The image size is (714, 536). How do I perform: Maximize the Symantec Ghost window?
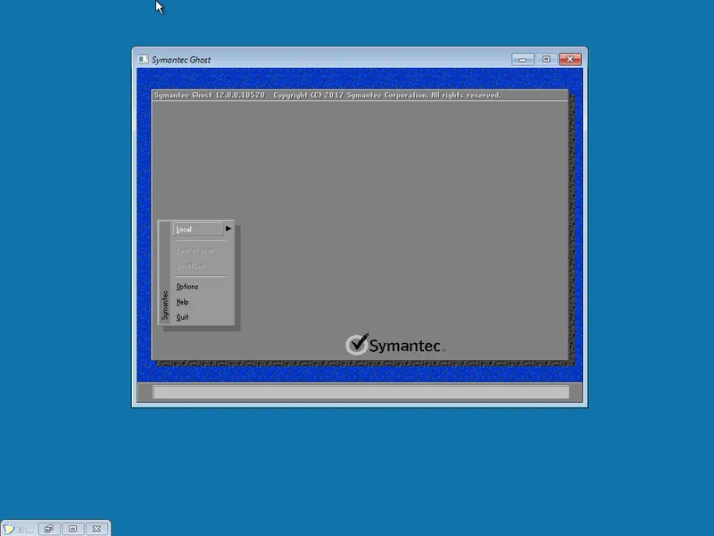coord(546,59)
